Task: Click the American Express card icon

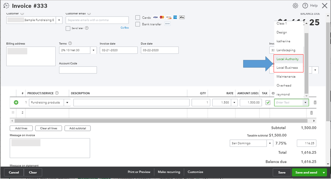Action: 175,17
